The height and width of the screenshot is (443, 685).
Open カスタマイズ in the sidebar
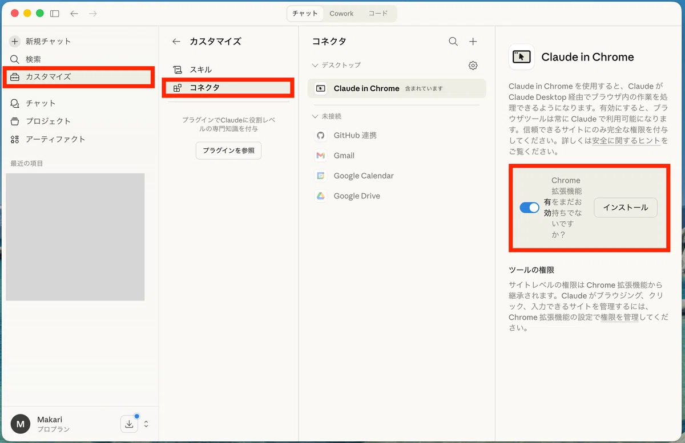[x=79, y=76]
